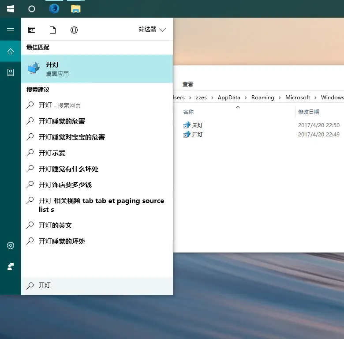The width and height of the screenshot is (344, 339).
Task: Select the 开灯 shortcut file in Explorer
Action: coord(198,134)
